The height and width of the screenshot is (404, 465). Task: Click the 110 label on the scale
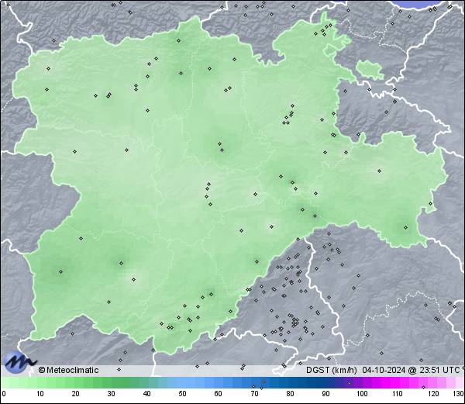[x=398, y=394]
